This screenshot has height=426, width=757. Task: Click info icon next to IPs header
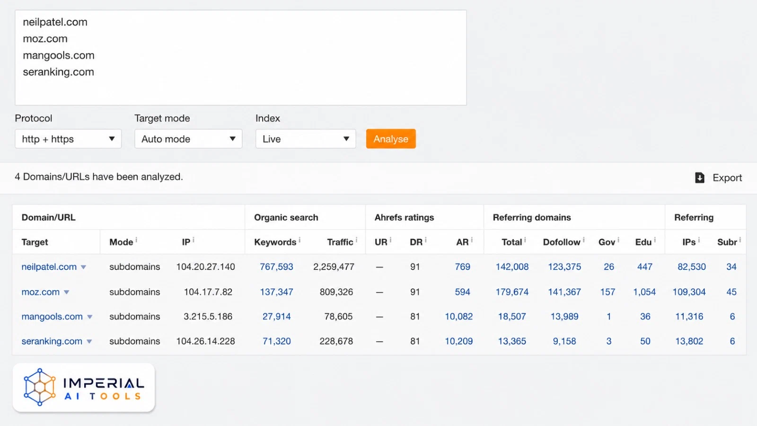coord(699,240)
